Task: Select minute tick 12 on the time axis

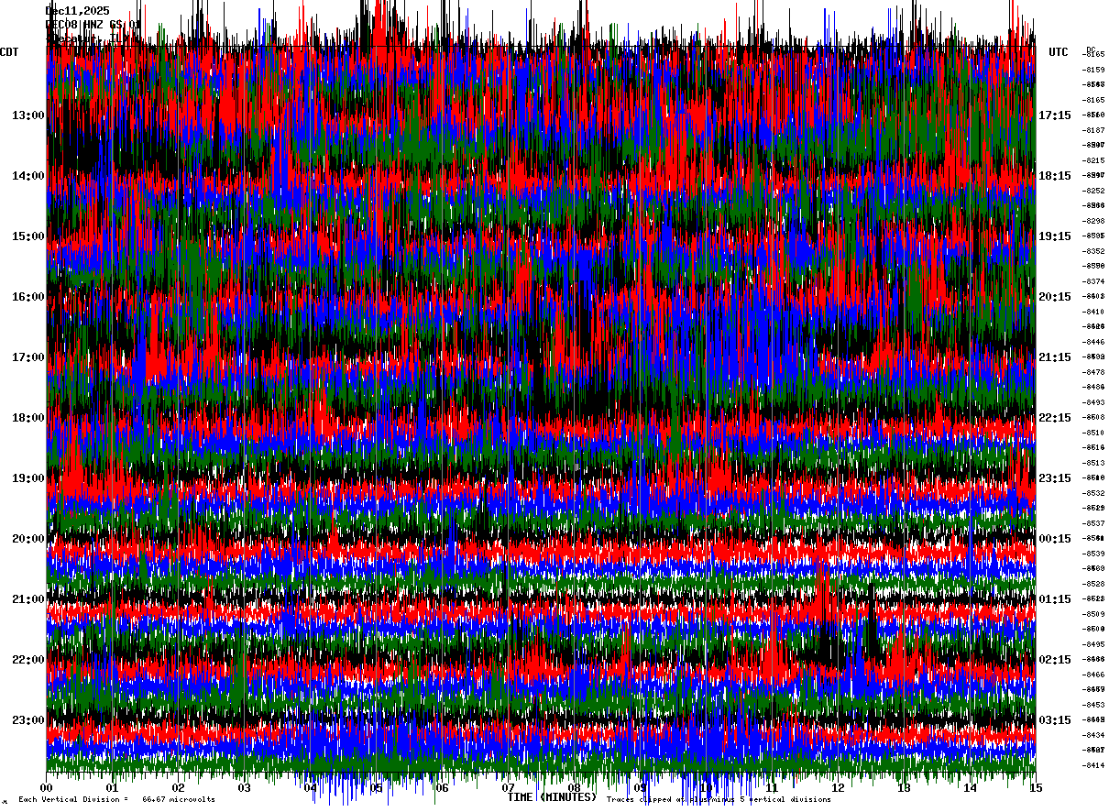Action: click(x=838, y=787)
